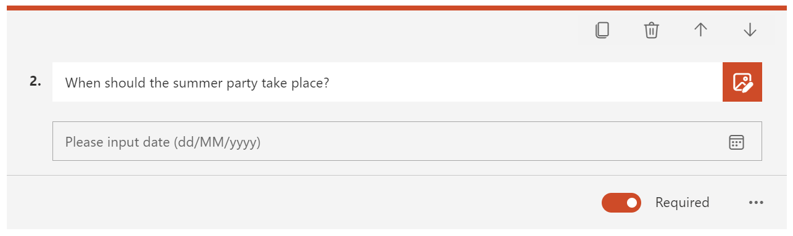Screen dimensions: 793x236
Task: Move the question down with the down arrow
Action: click(x=750, y=30)
